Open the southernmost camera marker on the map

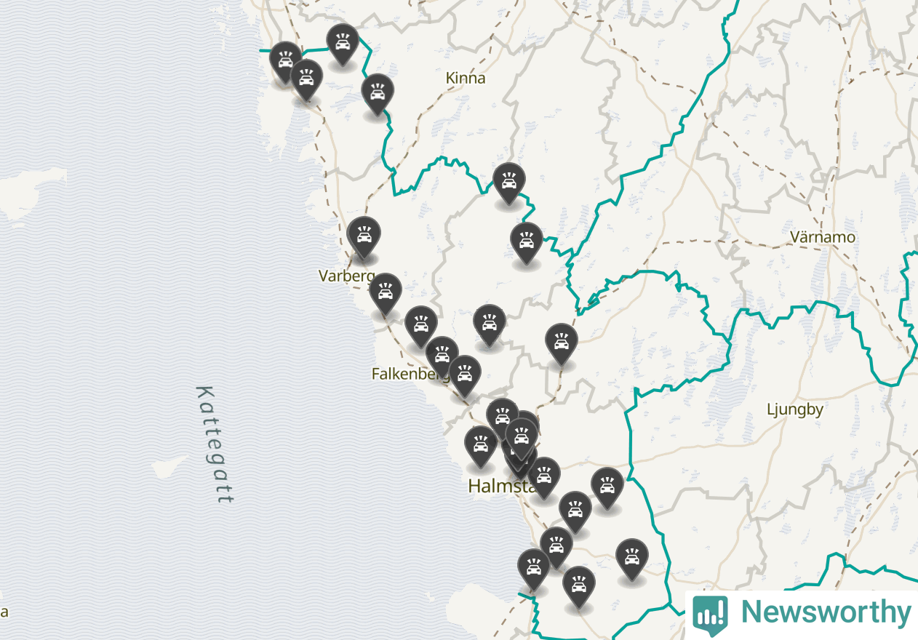coord(578,586)
